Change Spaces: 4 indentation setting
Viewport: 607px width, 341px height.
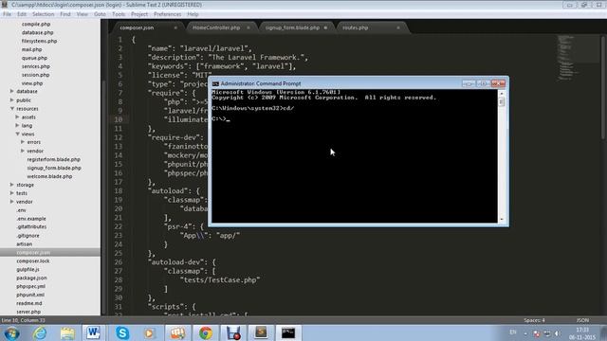[534, 320]
